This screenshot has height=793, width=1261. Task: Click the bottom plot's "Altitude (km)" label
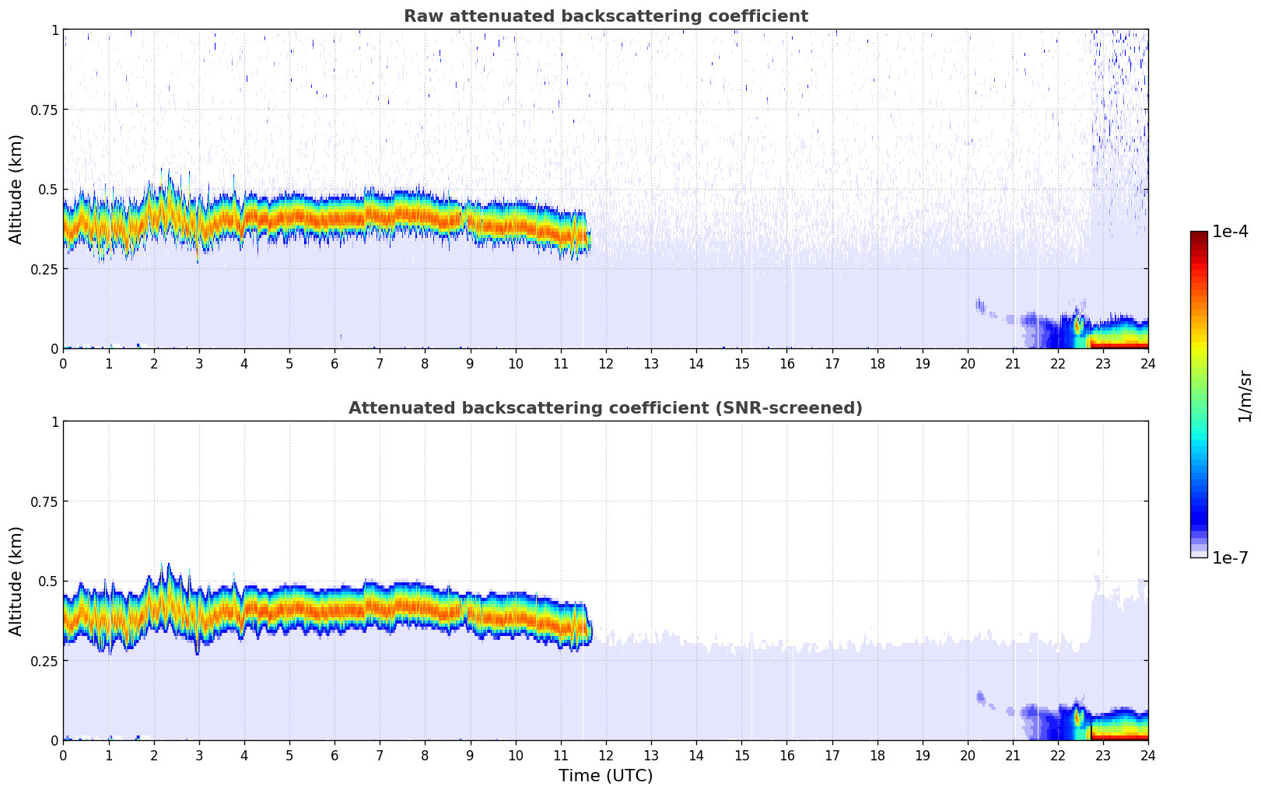pos(16,581)
